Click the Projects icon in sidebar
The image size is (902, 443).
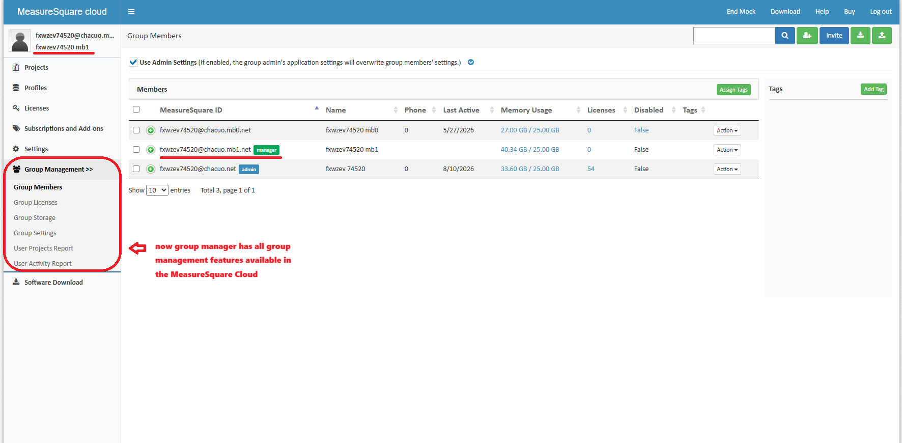[x=16, y=67]
